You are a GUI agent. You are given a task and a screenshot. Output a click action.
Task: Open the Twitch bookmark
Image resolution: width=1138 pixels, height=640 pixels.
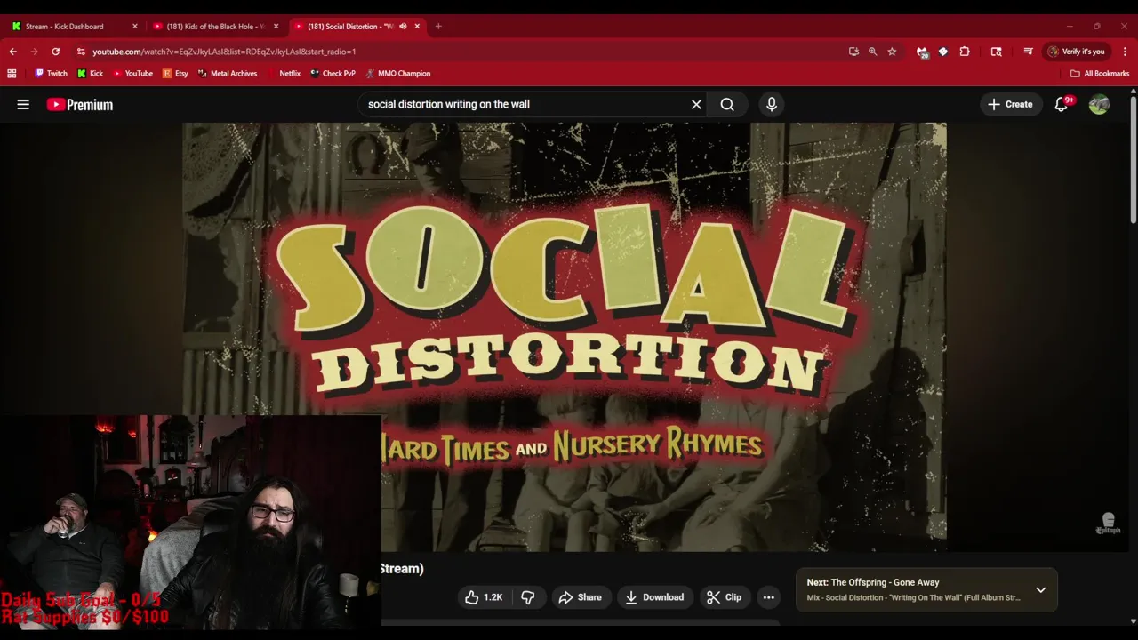(51, 74)
